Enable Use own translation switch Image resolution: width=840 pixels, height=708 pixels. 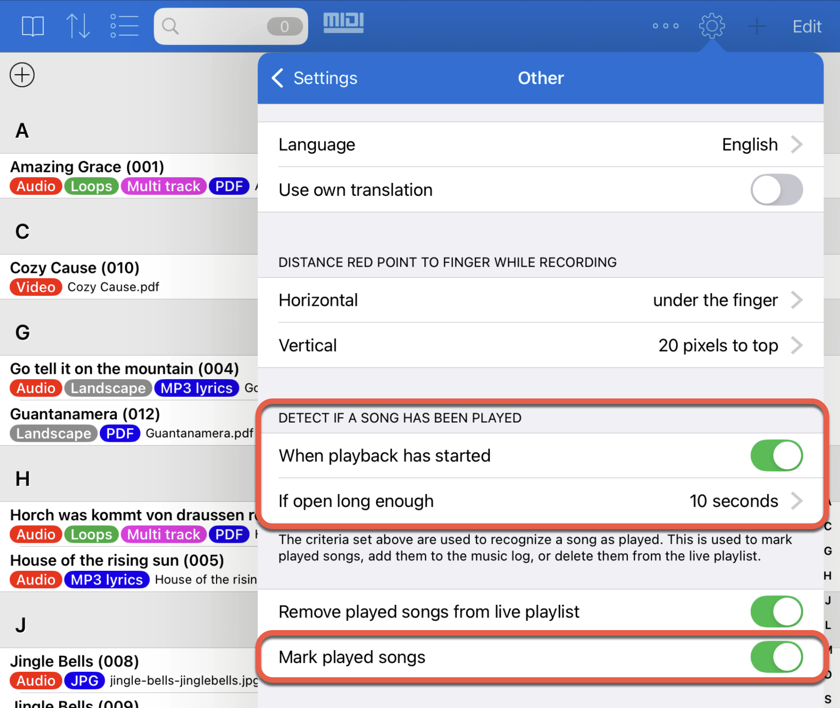pos(776,190)
